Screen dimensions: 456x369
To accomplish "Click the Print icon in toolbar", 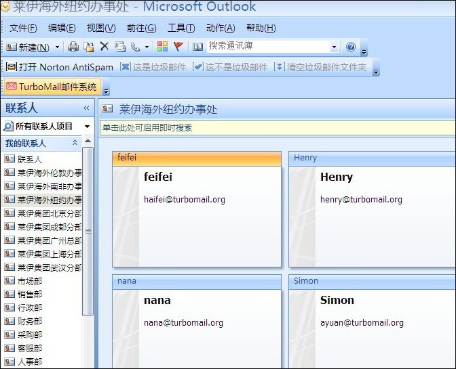I will (73, 47).
